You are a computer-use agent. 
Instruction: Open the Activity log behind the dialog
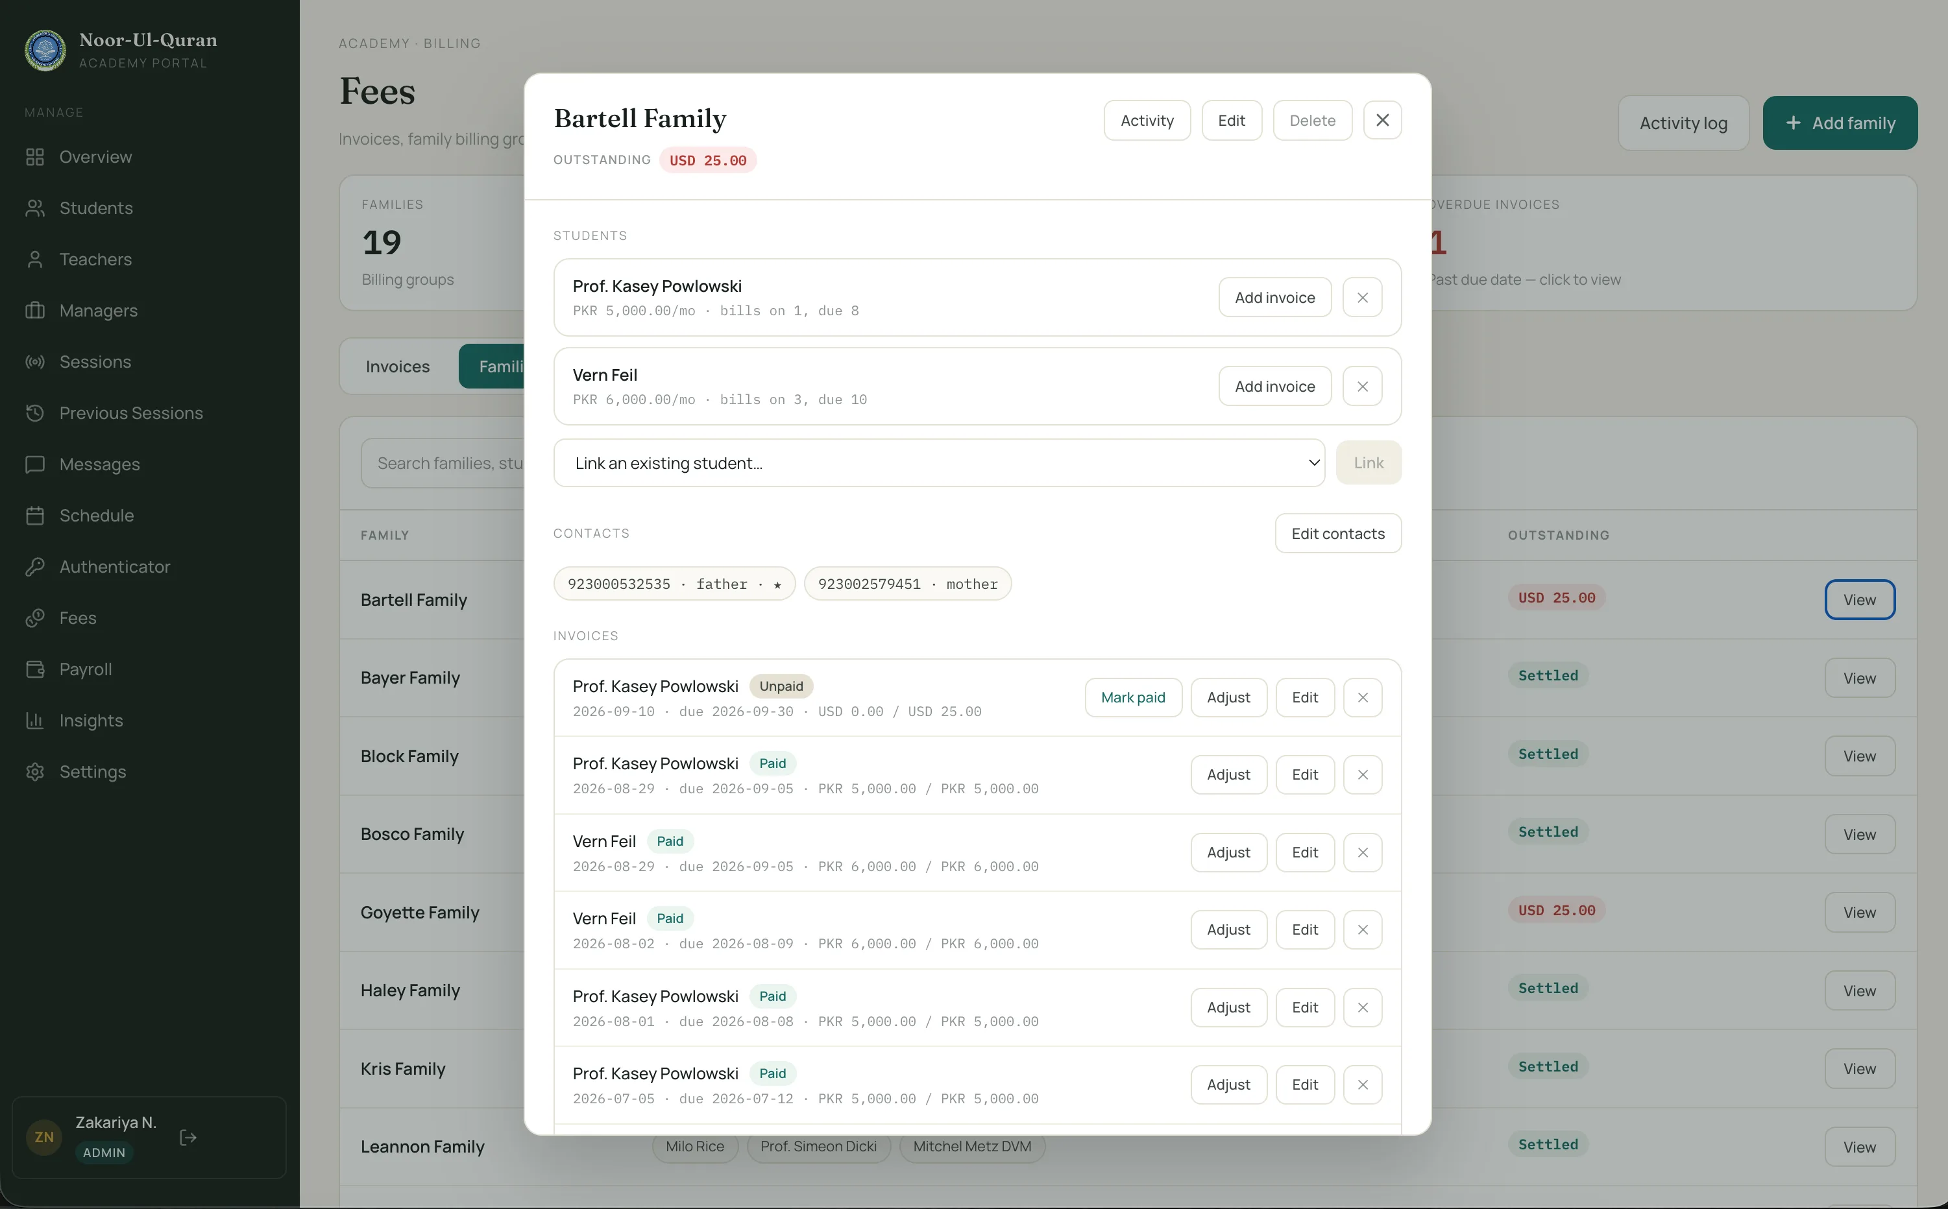tap(1683, 123)
